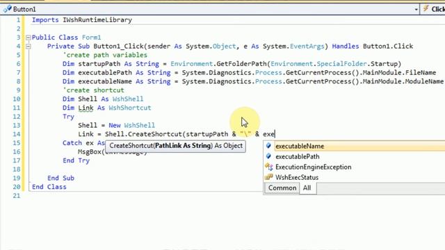Image resolution: width=445 pixels, height=250 pixels.
Task: Click the Try keyword on line 12
Action: (x=68, y=117)
